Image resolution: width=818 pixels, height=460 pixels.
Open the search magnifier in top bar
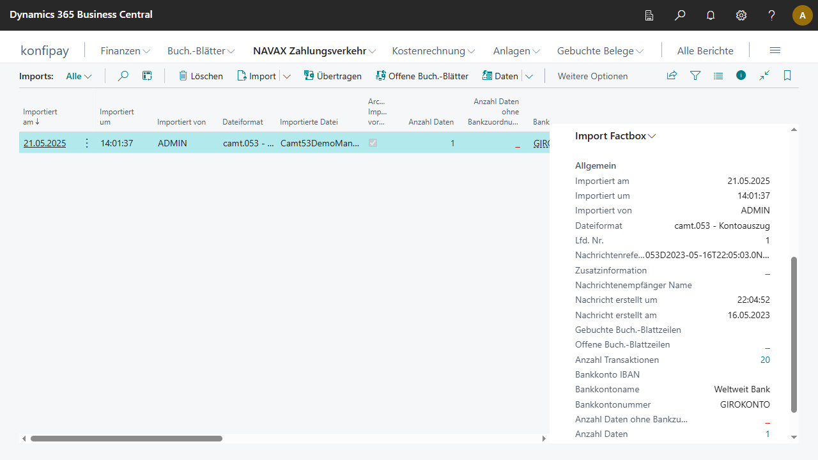tap(680, 15)
